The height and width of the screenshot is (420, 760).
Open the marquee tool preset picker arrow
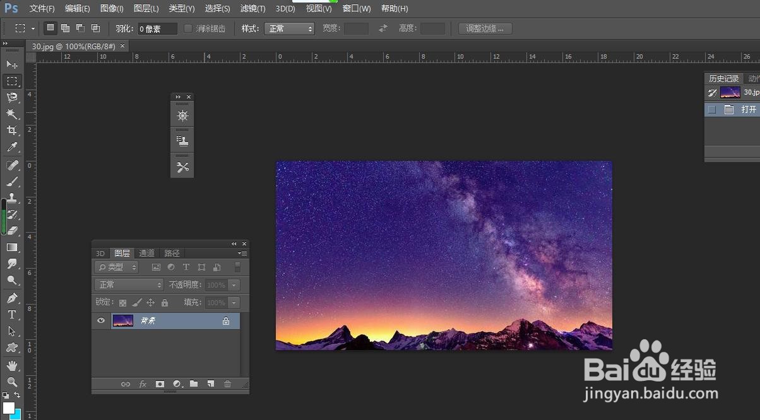click(33, 28)
